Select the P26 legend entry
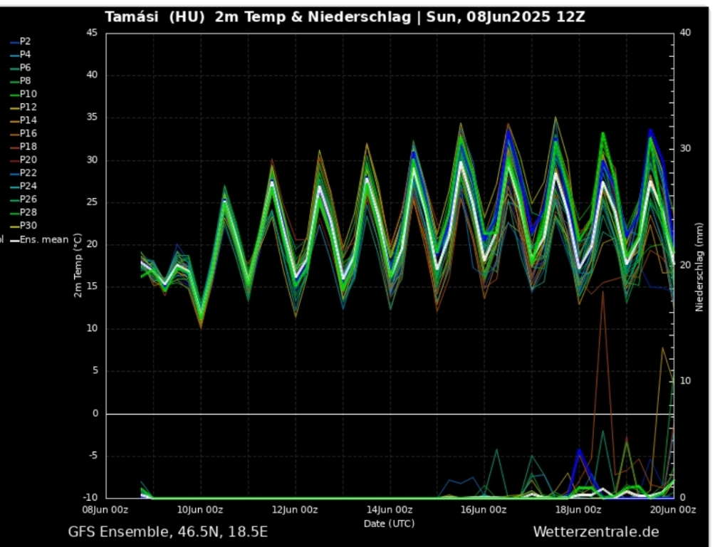715x547 pixels. click(27, 199)
